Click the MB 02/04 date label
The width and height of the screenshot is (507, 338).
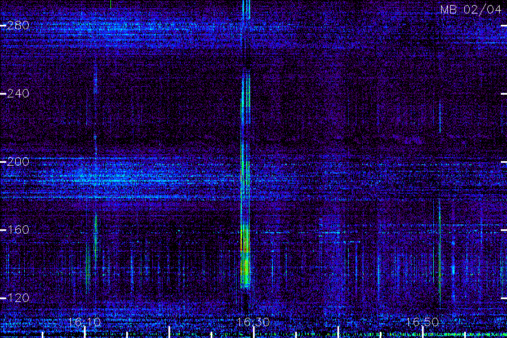(x=471, y=10)
